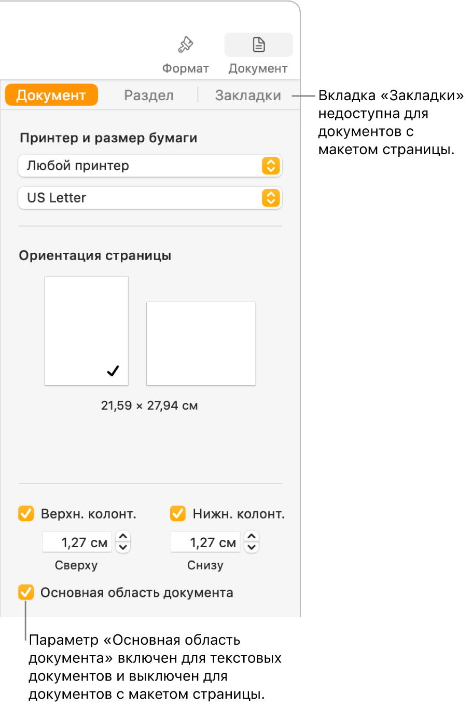This screenshot has width=472, height=707.
Task: Choose landscape page orientation thumbnail
Action: coord(201,344)
